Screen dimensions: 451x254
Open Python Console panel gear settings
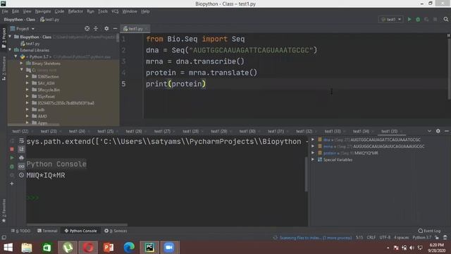click(x=438, y=131)
